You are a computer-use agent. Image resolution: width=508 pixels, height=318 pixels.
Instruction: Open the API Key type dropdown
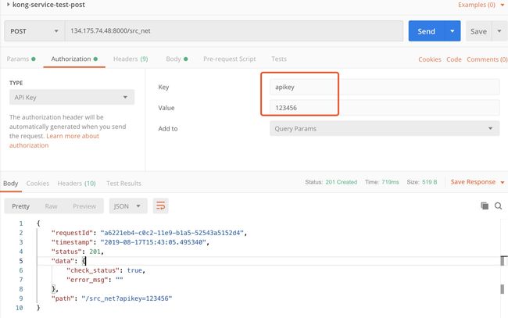pos(72,97)
